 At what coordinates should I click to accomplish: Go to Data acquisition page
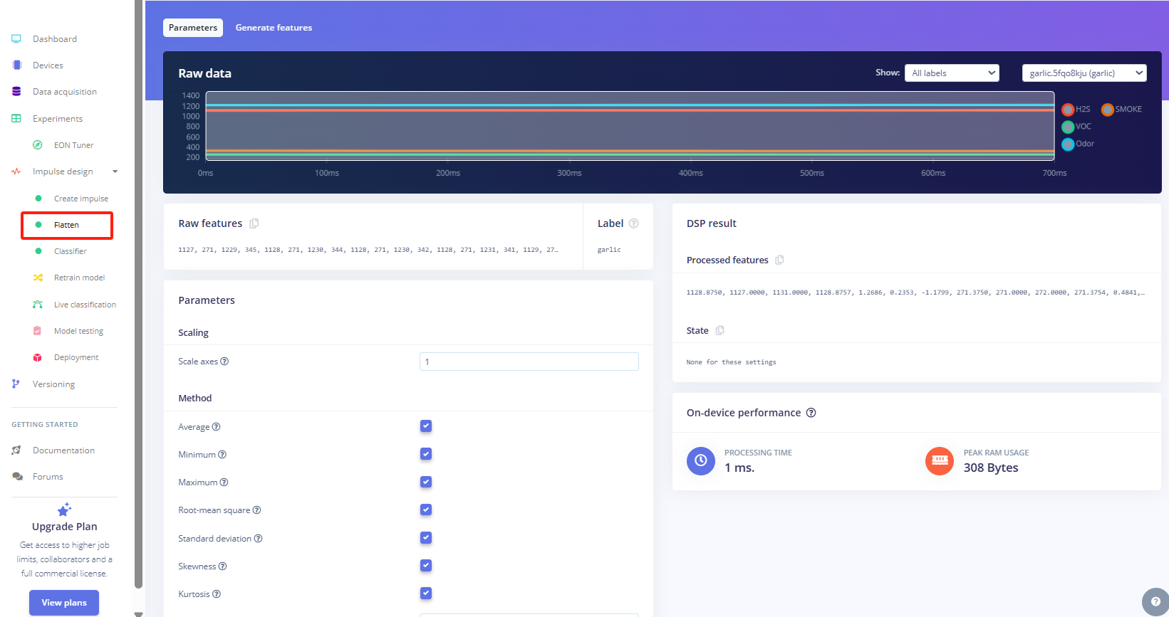click(65, 92)
